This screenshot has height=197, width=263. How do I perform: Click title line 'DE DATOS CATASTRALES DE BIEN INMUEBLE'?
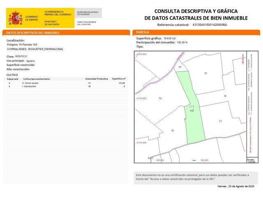coord(196,18)
